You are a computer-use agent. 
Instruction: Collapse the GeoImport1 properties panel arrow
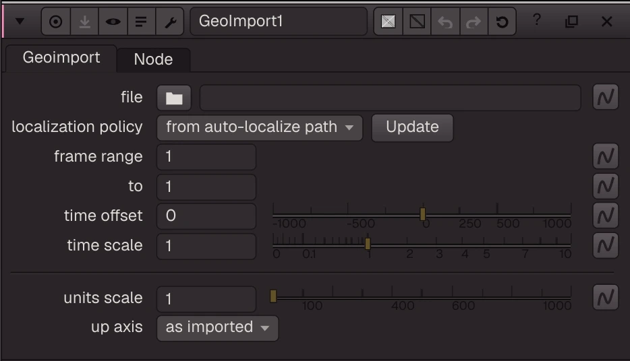[20, 22]
